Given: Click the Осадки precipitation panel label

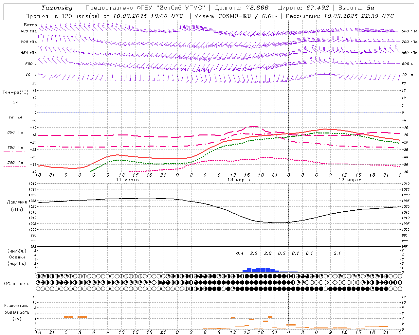Looking at the screenshot, I should pyautogui.click(x=17, y=257).
